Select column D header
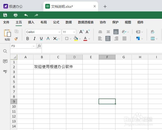Screen dimensions: 162x130 click(74, 57)
